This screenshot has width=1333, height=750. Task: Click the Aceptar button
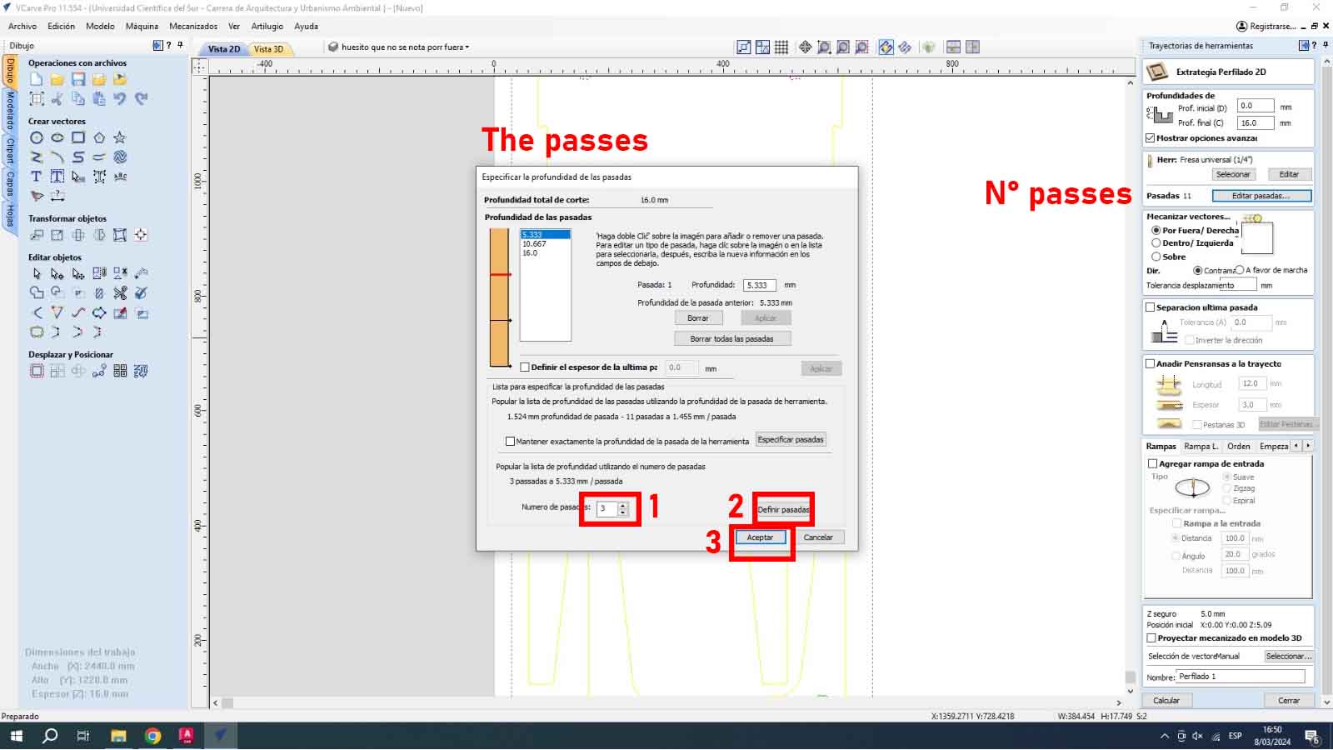tap(760, 537)
